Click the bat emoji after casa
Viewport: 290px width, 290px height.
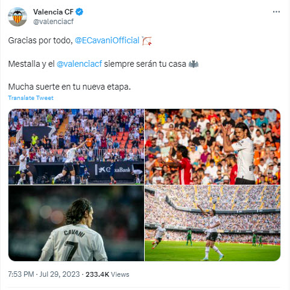pos(194,64)
